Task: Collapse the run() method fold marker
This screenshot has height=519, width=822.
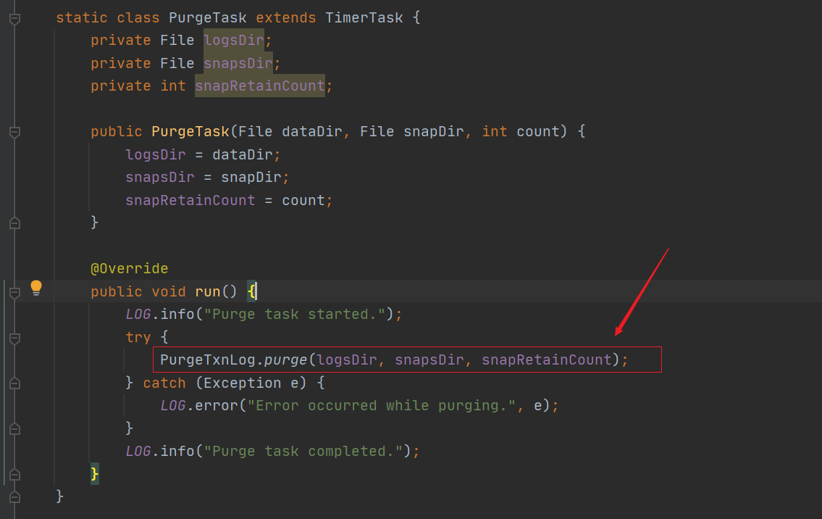Action: [x=14, y=293]
